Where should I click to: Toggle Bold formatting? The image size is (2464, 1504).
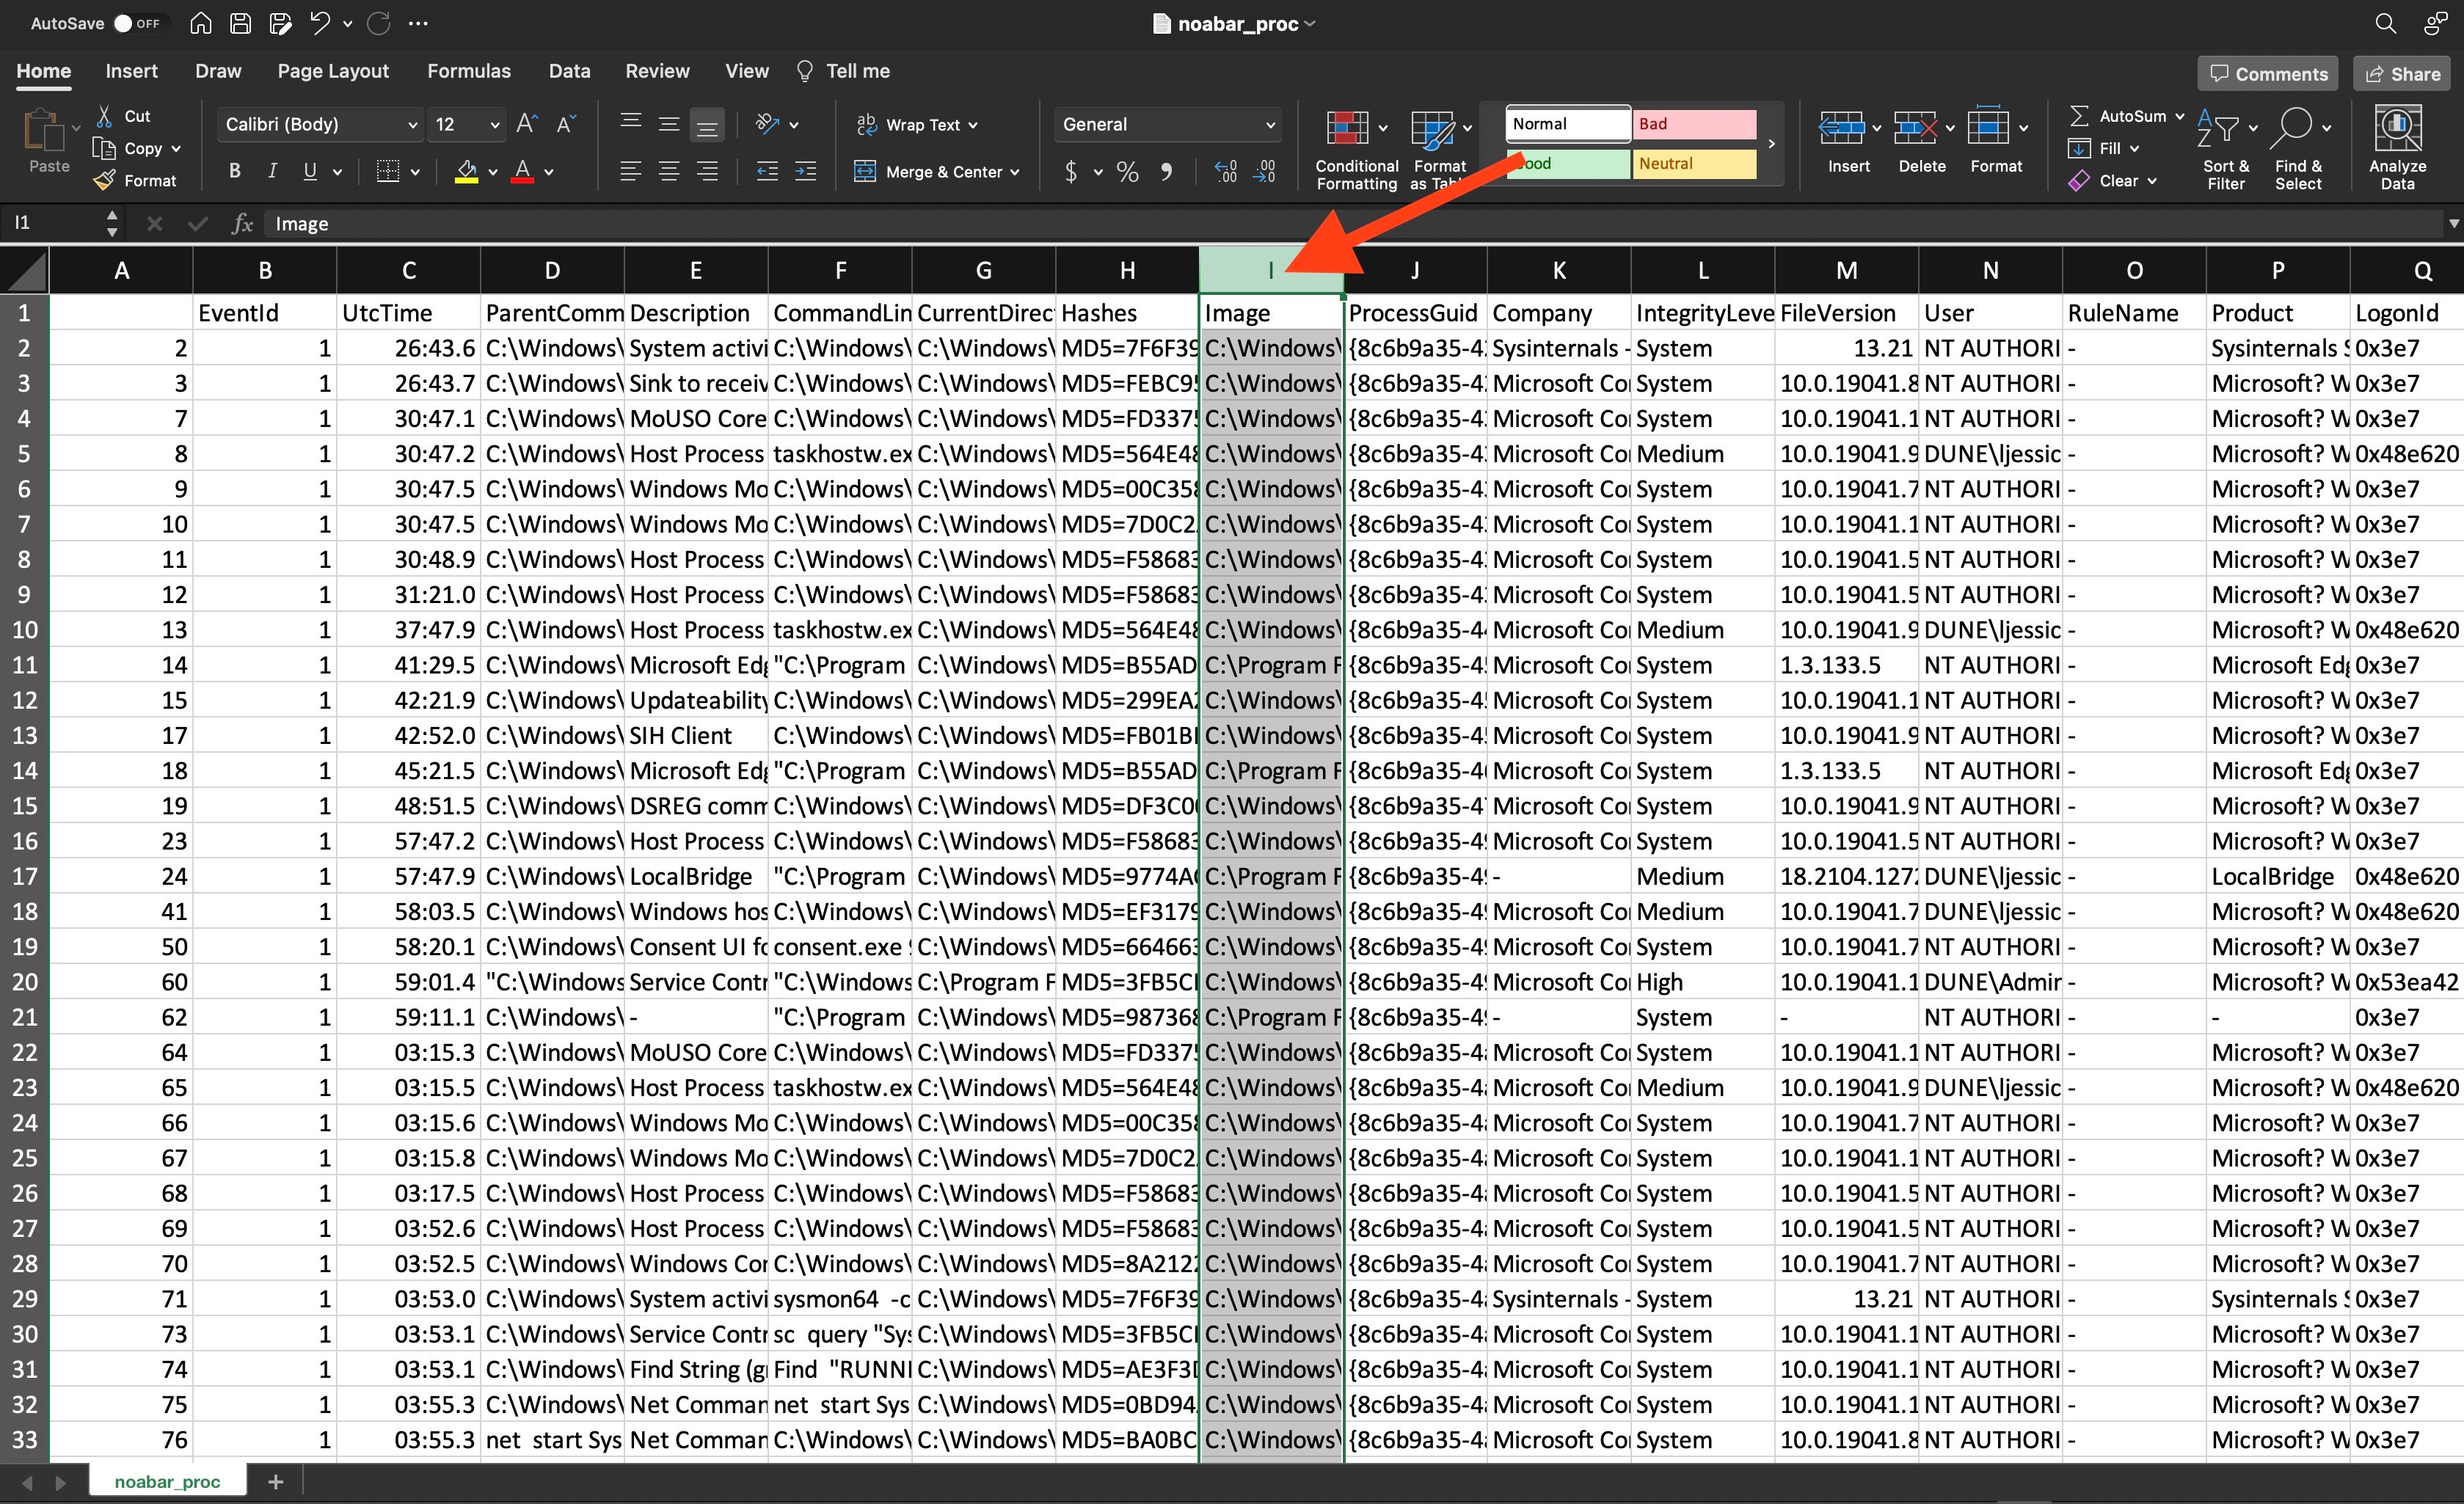click(234, 171)
